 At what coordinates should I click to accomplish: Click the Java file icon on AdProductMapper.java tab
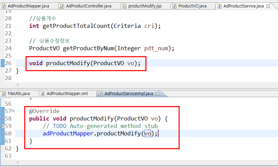point(4,6)
